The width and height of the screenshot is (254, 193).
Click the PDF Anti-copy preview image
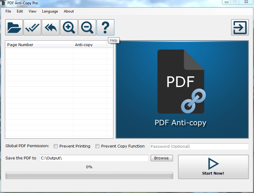[182, 89]
